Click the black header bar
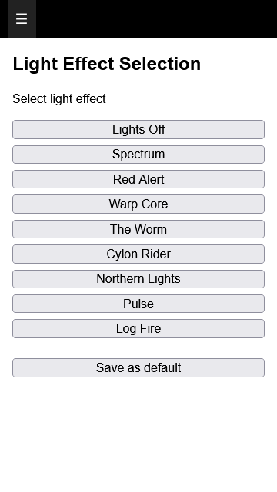Viewport: 277px width, 492px height. 138,18
